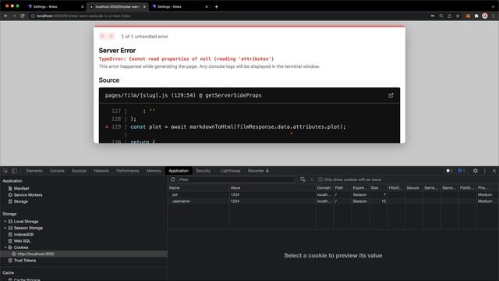Sort cookies by the Domain column header

tap(324, 187)
